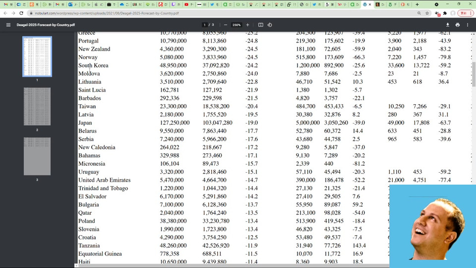Go back to the previous page in browser

pos(5,13)
